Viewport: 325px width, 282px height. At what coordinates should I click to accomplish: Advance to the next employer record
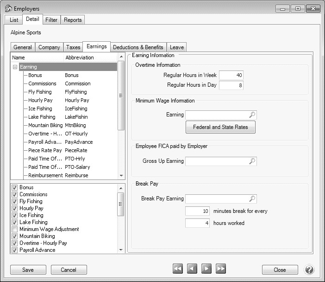point(206,269)
